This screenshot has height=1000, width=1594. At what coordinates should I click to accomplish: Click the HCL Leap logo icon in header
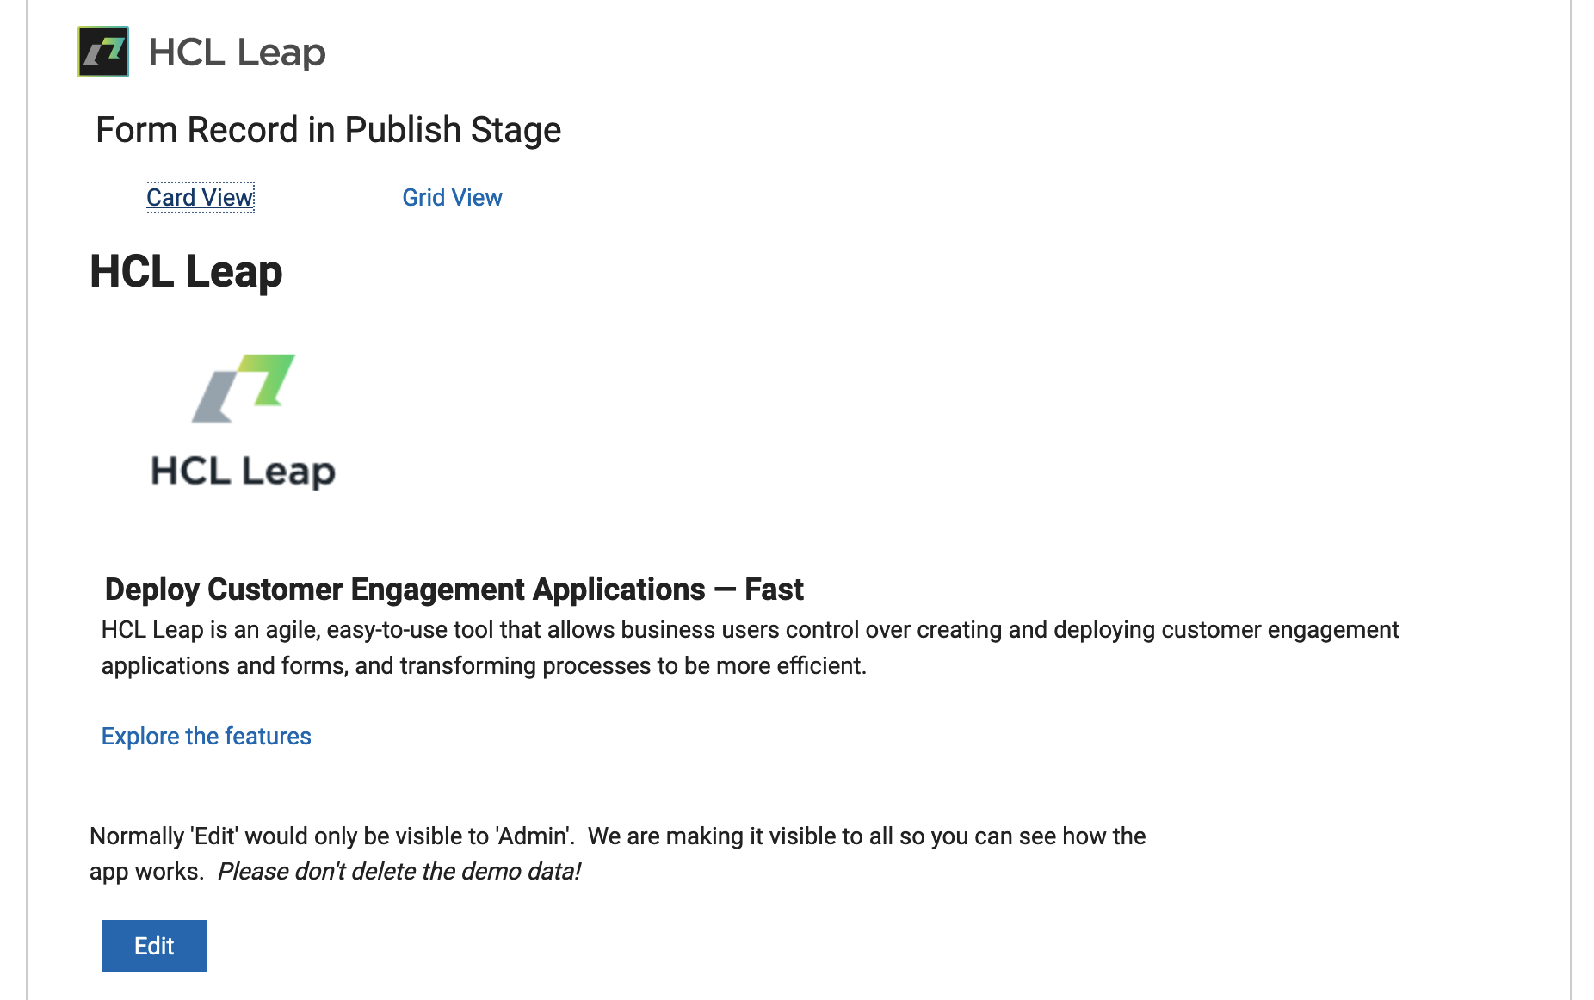pos(103,52)
